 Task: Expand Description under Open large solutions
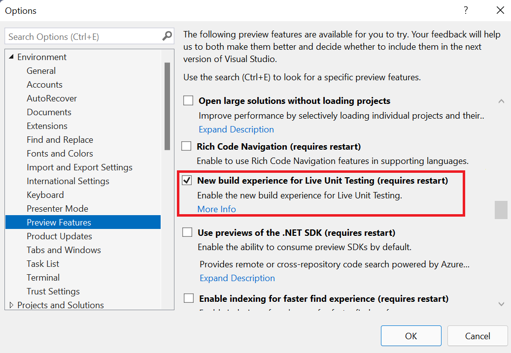tap(236, 129)
